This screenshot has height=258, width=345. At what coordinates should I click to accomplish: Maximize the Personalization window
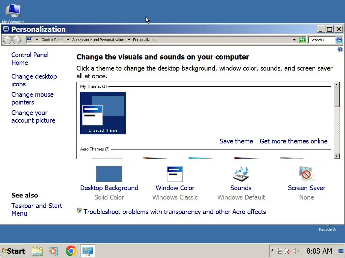tap(330, 29)
